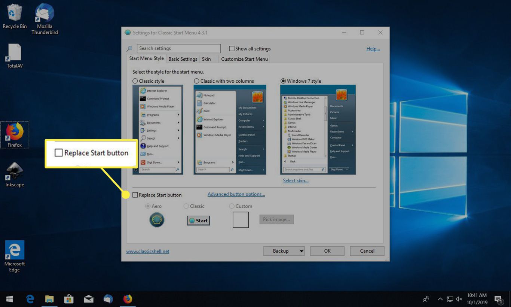Open Recycle Bin desktop icon
This screenshot has width=511, height=307.
(x=15, y=16)
